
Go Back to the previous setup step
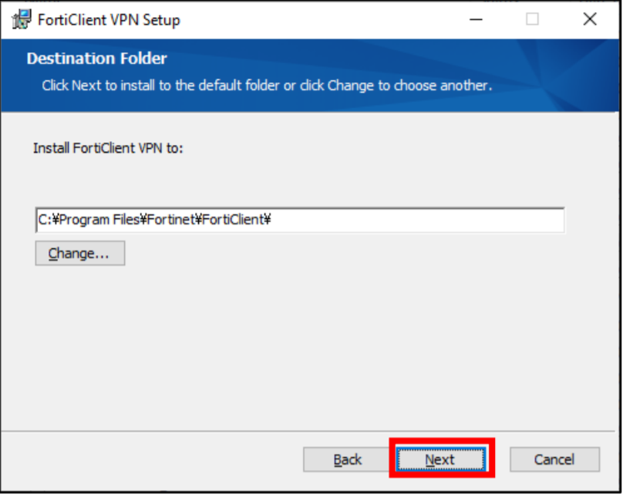pyautogui.click(x=348, y=459)
